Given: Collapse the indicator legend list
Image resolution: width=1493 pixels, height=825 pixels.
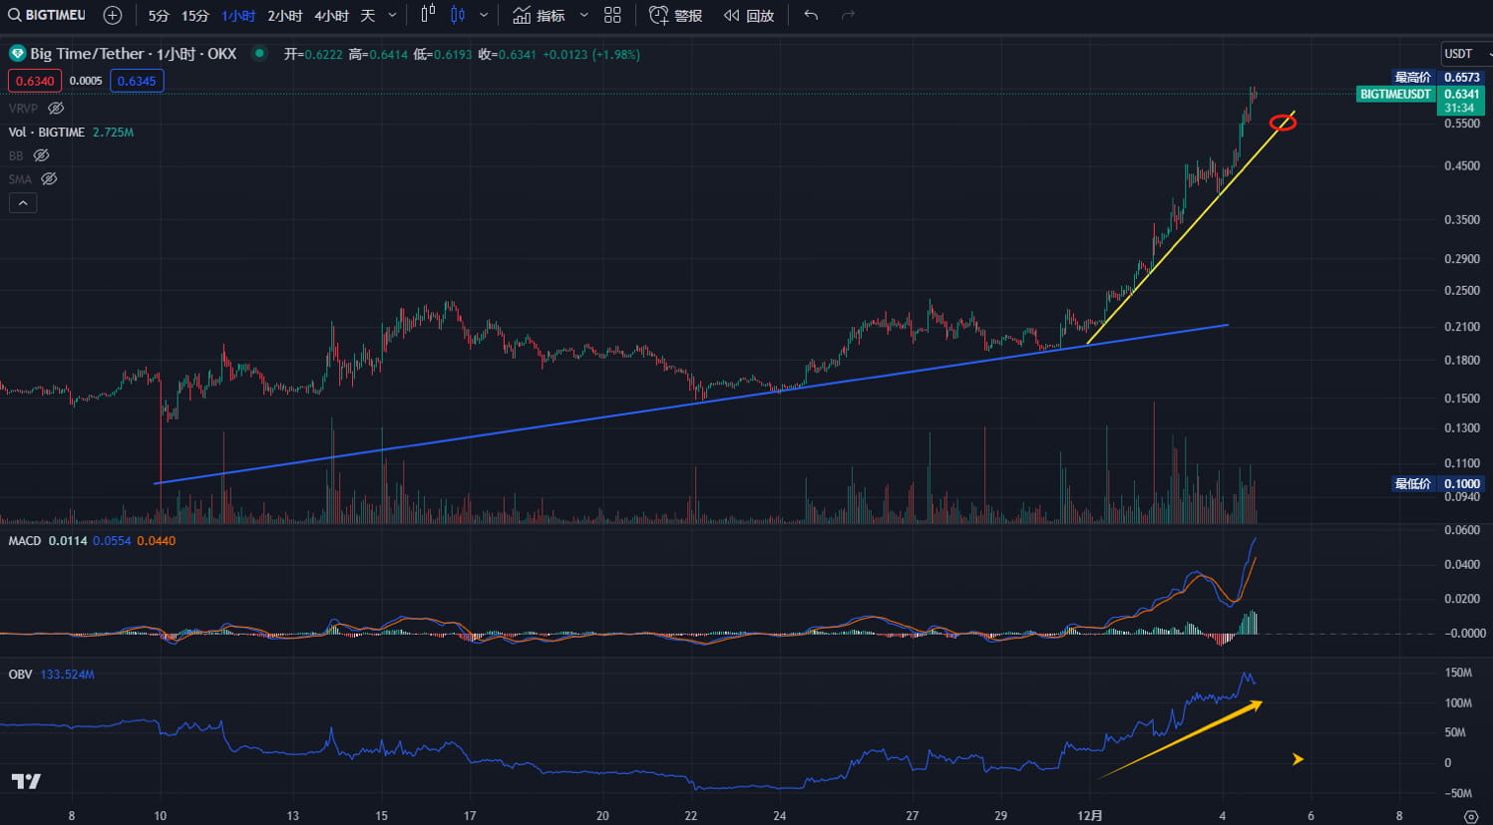Looking at the screenshot, I should (23, 202).
